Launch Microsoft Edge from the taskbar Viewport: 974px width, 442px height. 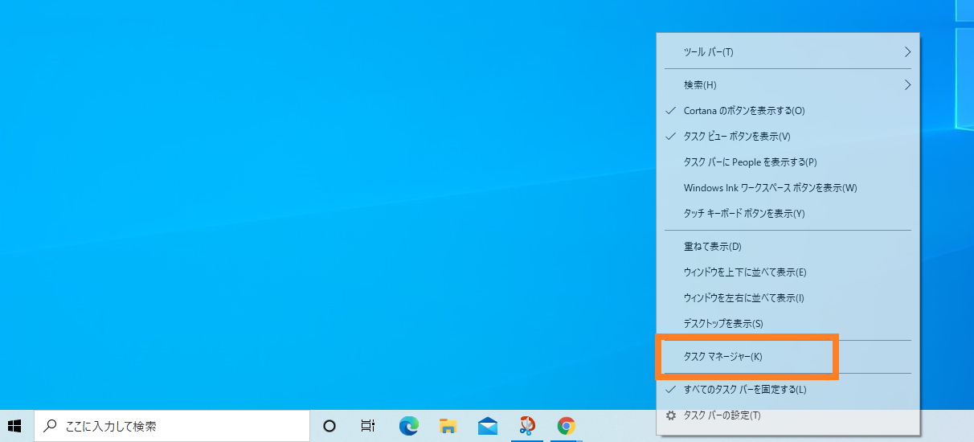[409, 426]
